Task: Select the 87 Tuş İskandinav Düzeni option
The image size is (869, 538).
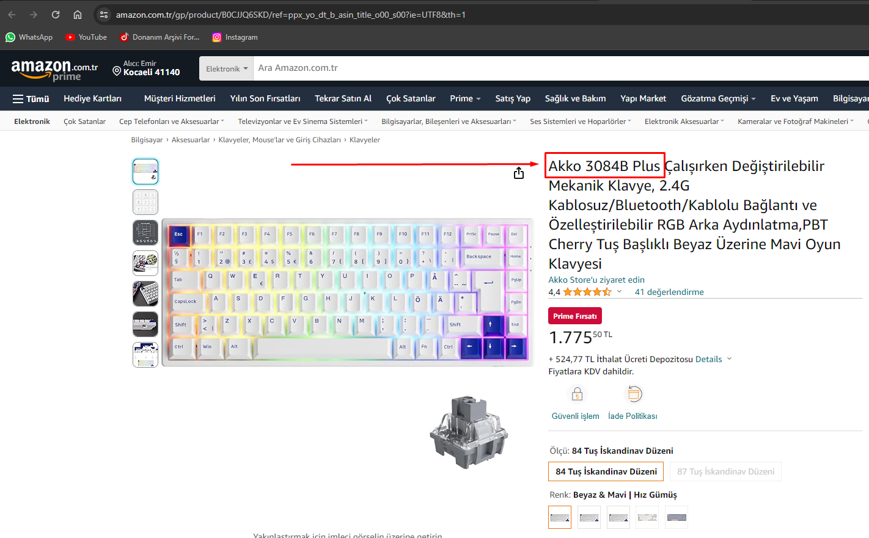Action: pos(726,471)
